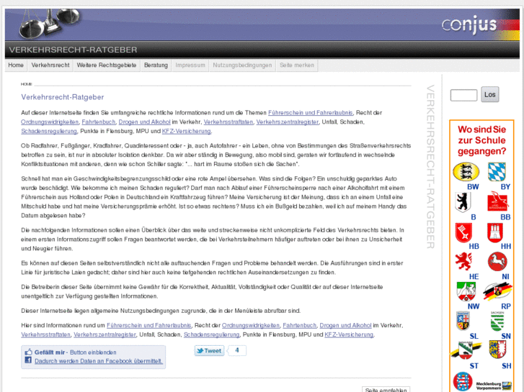This screenshot has width=524, height=392.
Task: Open Verkehrszentralregister link in last paragraph
Action: click(x=105, y=334)
